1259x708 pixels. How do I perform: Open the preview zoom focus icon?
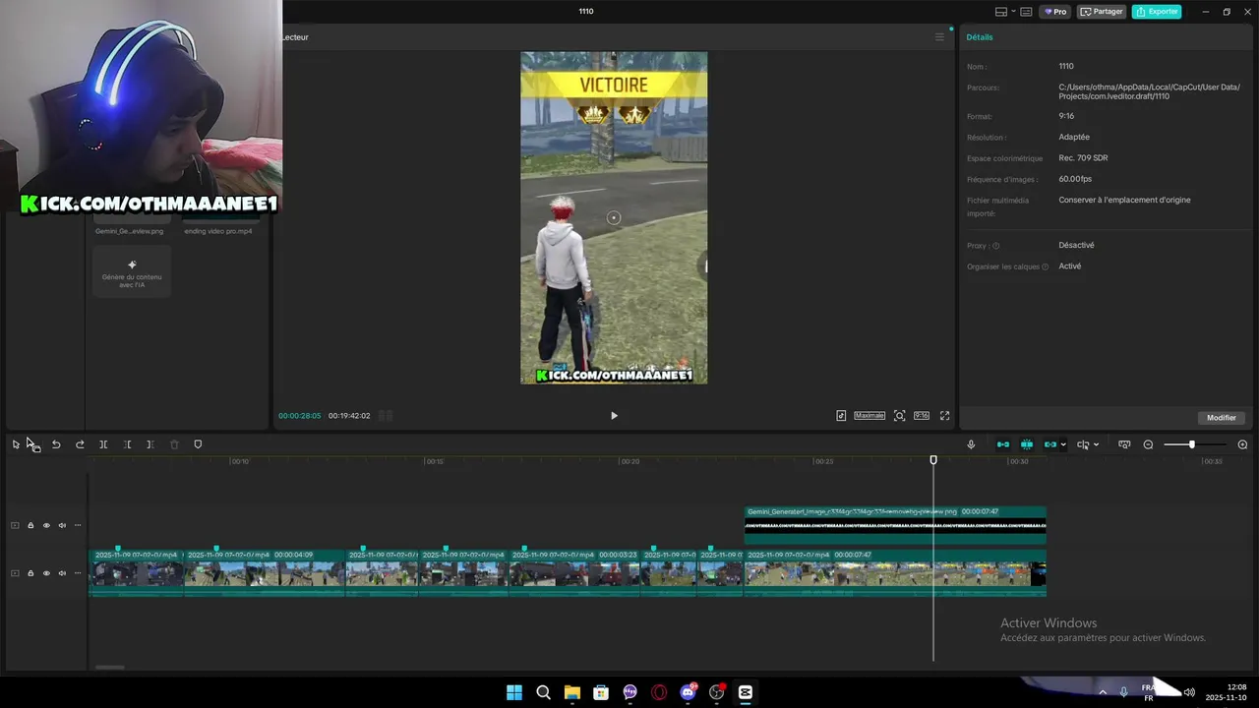[x=899, y=416]
